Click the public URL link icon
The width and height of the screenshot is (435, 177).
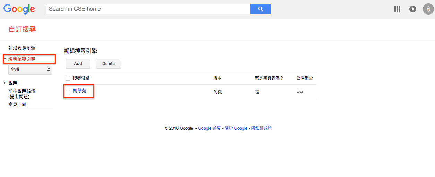[x=300, y=92]
